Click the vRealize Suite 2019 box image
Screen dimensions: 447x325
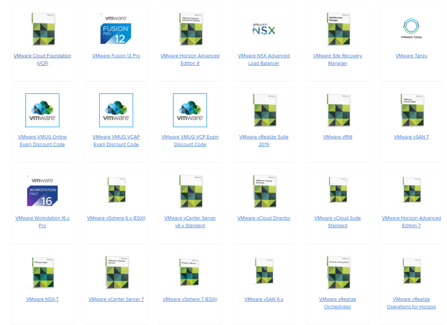tap(265, 110)
